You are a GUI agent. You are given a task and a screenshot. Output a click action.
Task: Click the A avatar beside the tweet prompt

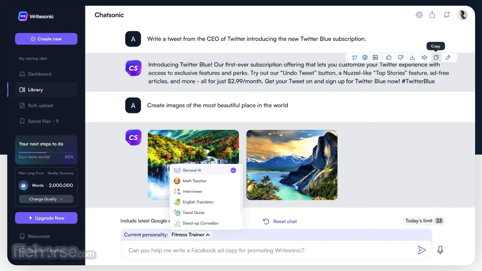click(133, 39)
